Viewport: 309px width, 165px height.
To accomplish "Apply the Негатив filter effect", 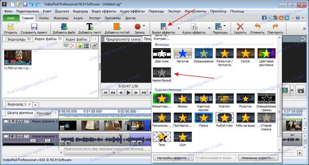I will [183, 55].
